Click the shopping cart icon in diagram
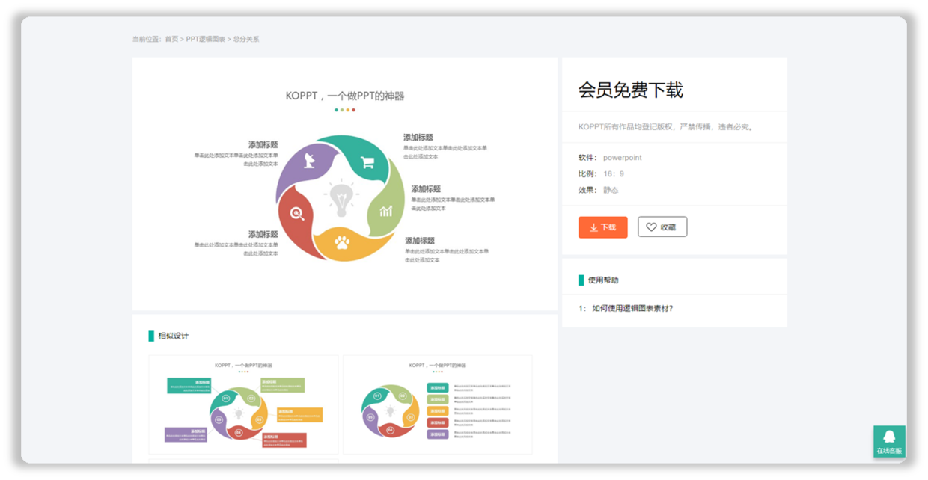 tap(367, 162)
